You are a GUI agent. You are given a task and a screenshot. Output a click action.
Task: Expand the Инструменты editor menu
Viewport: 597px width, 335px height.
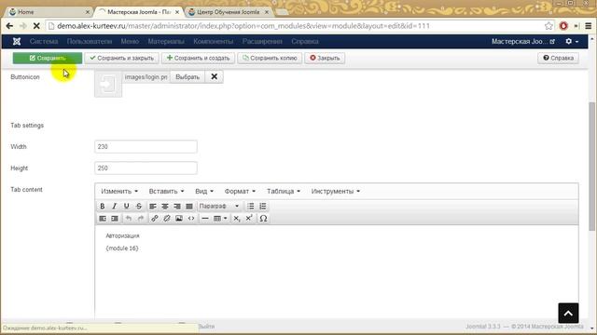click(336, 191)
